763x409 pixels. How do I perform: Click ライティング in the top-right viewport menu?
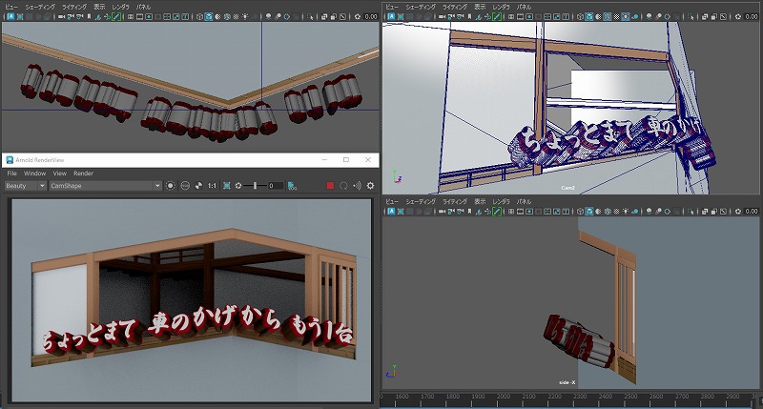pos(456,6)
